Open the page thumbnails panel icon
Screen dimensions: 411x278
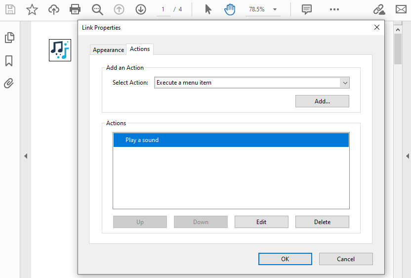pos(9,38)
